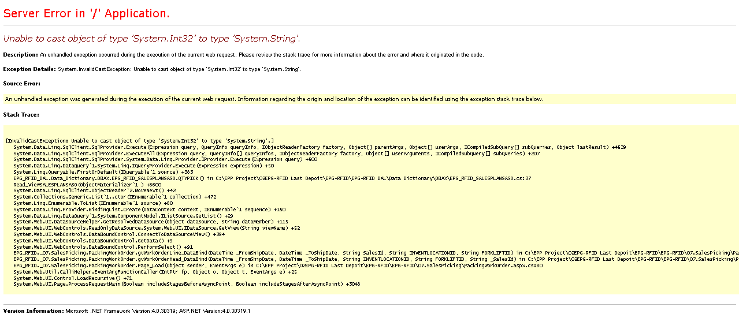Click the "Description:" label
The height and width of the screenshot is (329, 739).
[x=20, y=55]
